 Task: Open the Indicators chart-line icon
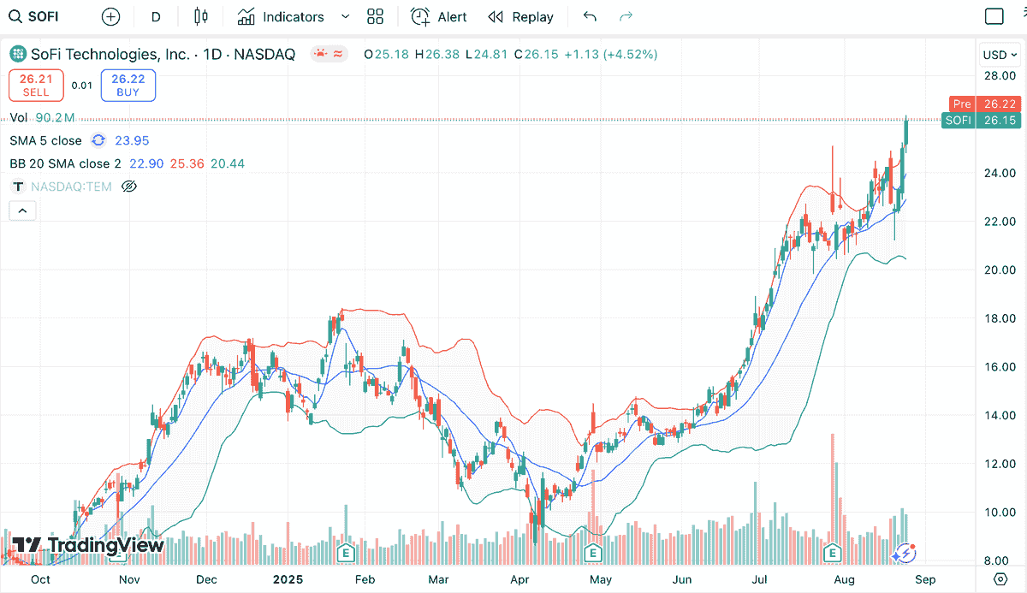246,16
